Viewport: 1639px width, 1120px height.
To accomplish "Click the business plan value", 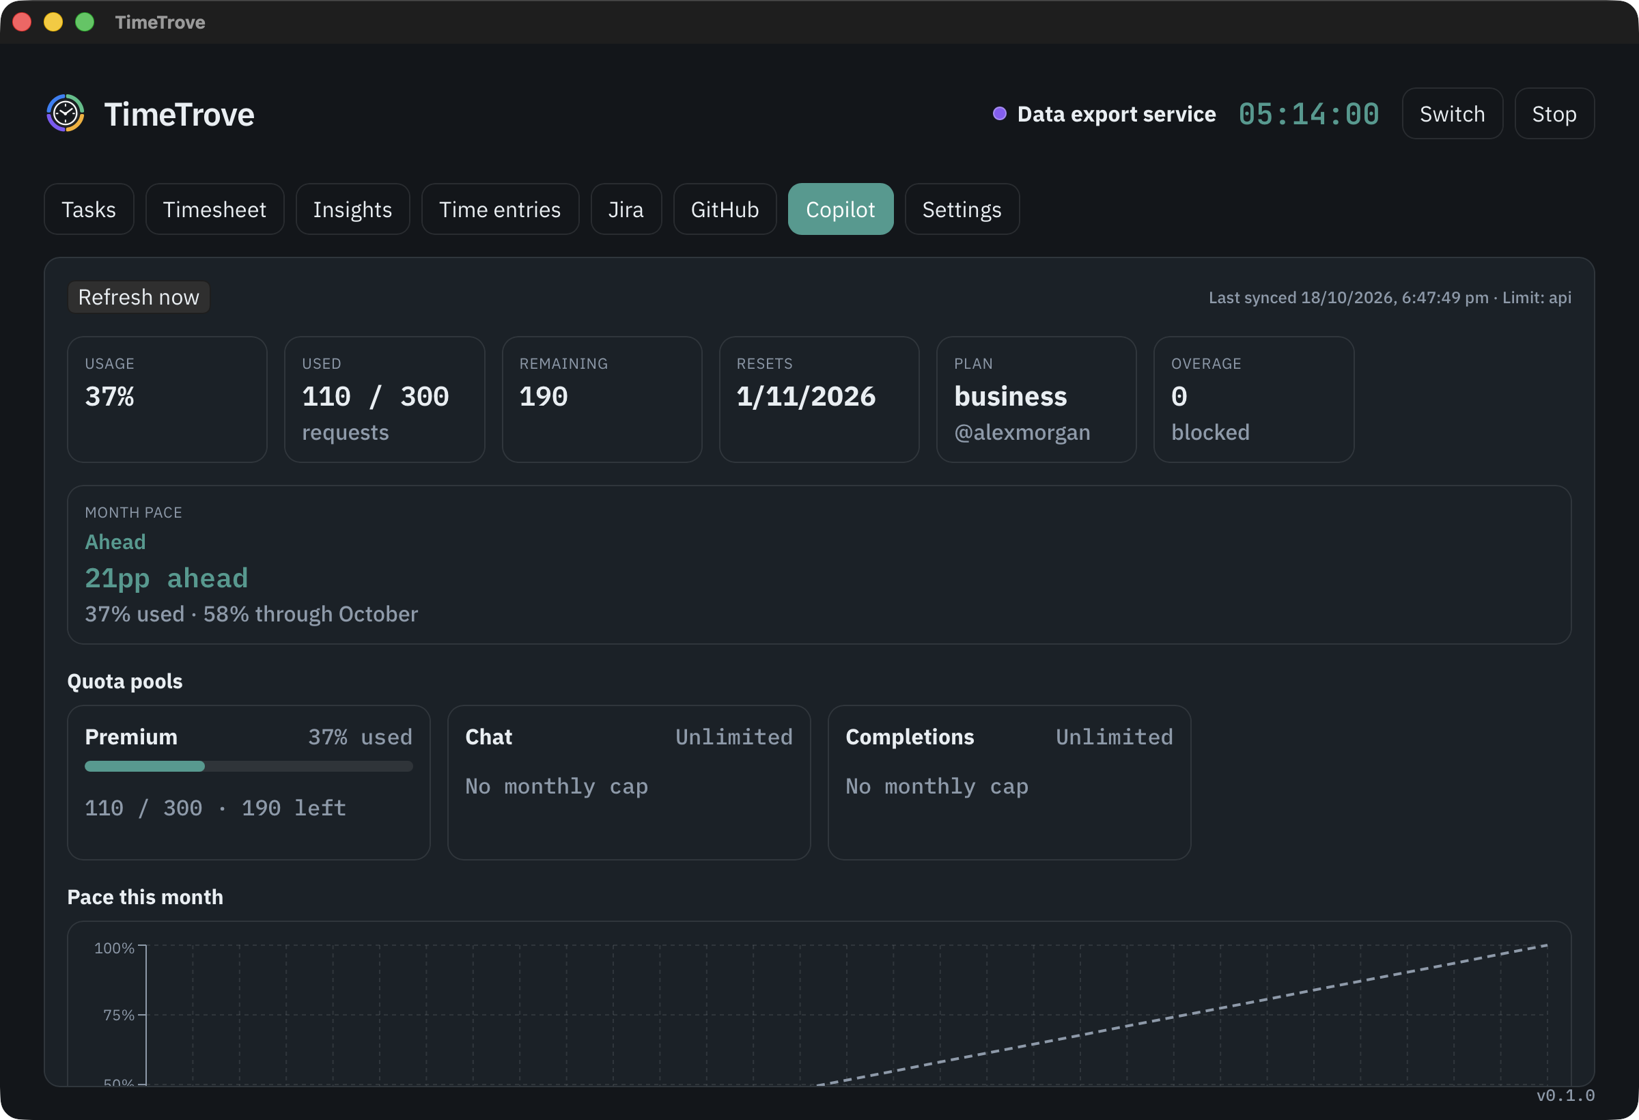I will (1010, 395).
